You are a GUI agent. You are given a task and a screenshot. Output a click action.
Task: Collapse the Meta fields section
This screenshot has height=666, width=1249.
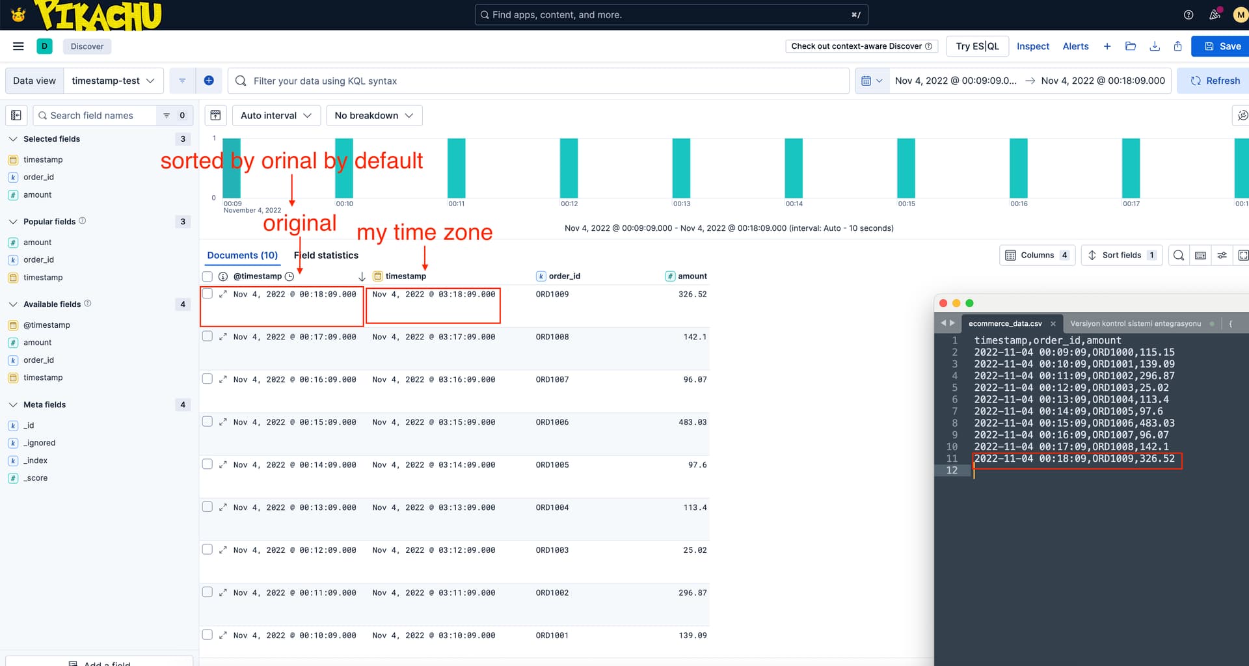click(x=13, y=405)
